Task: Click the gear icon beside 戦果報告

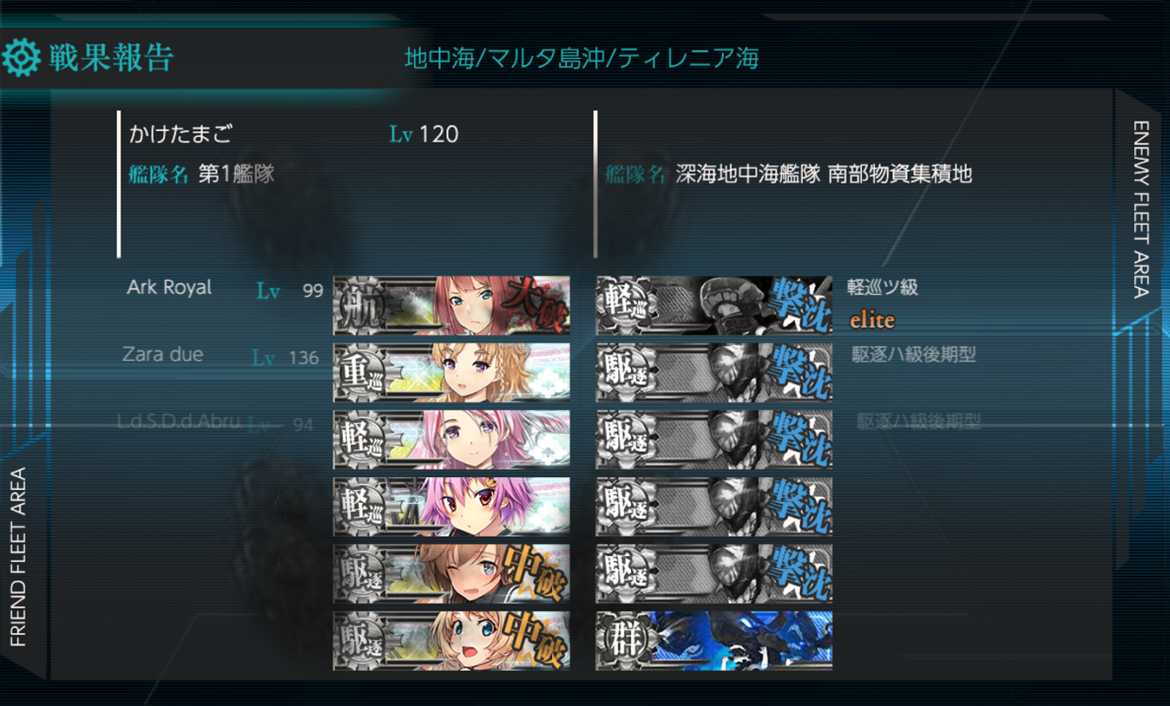Action: pos(21,58)
